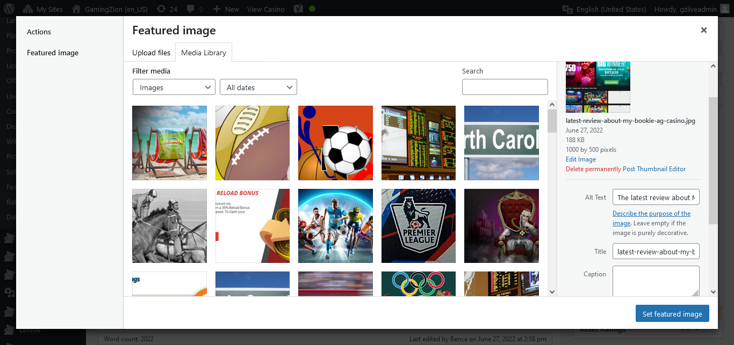Open the updates icon showing 24

161,9
